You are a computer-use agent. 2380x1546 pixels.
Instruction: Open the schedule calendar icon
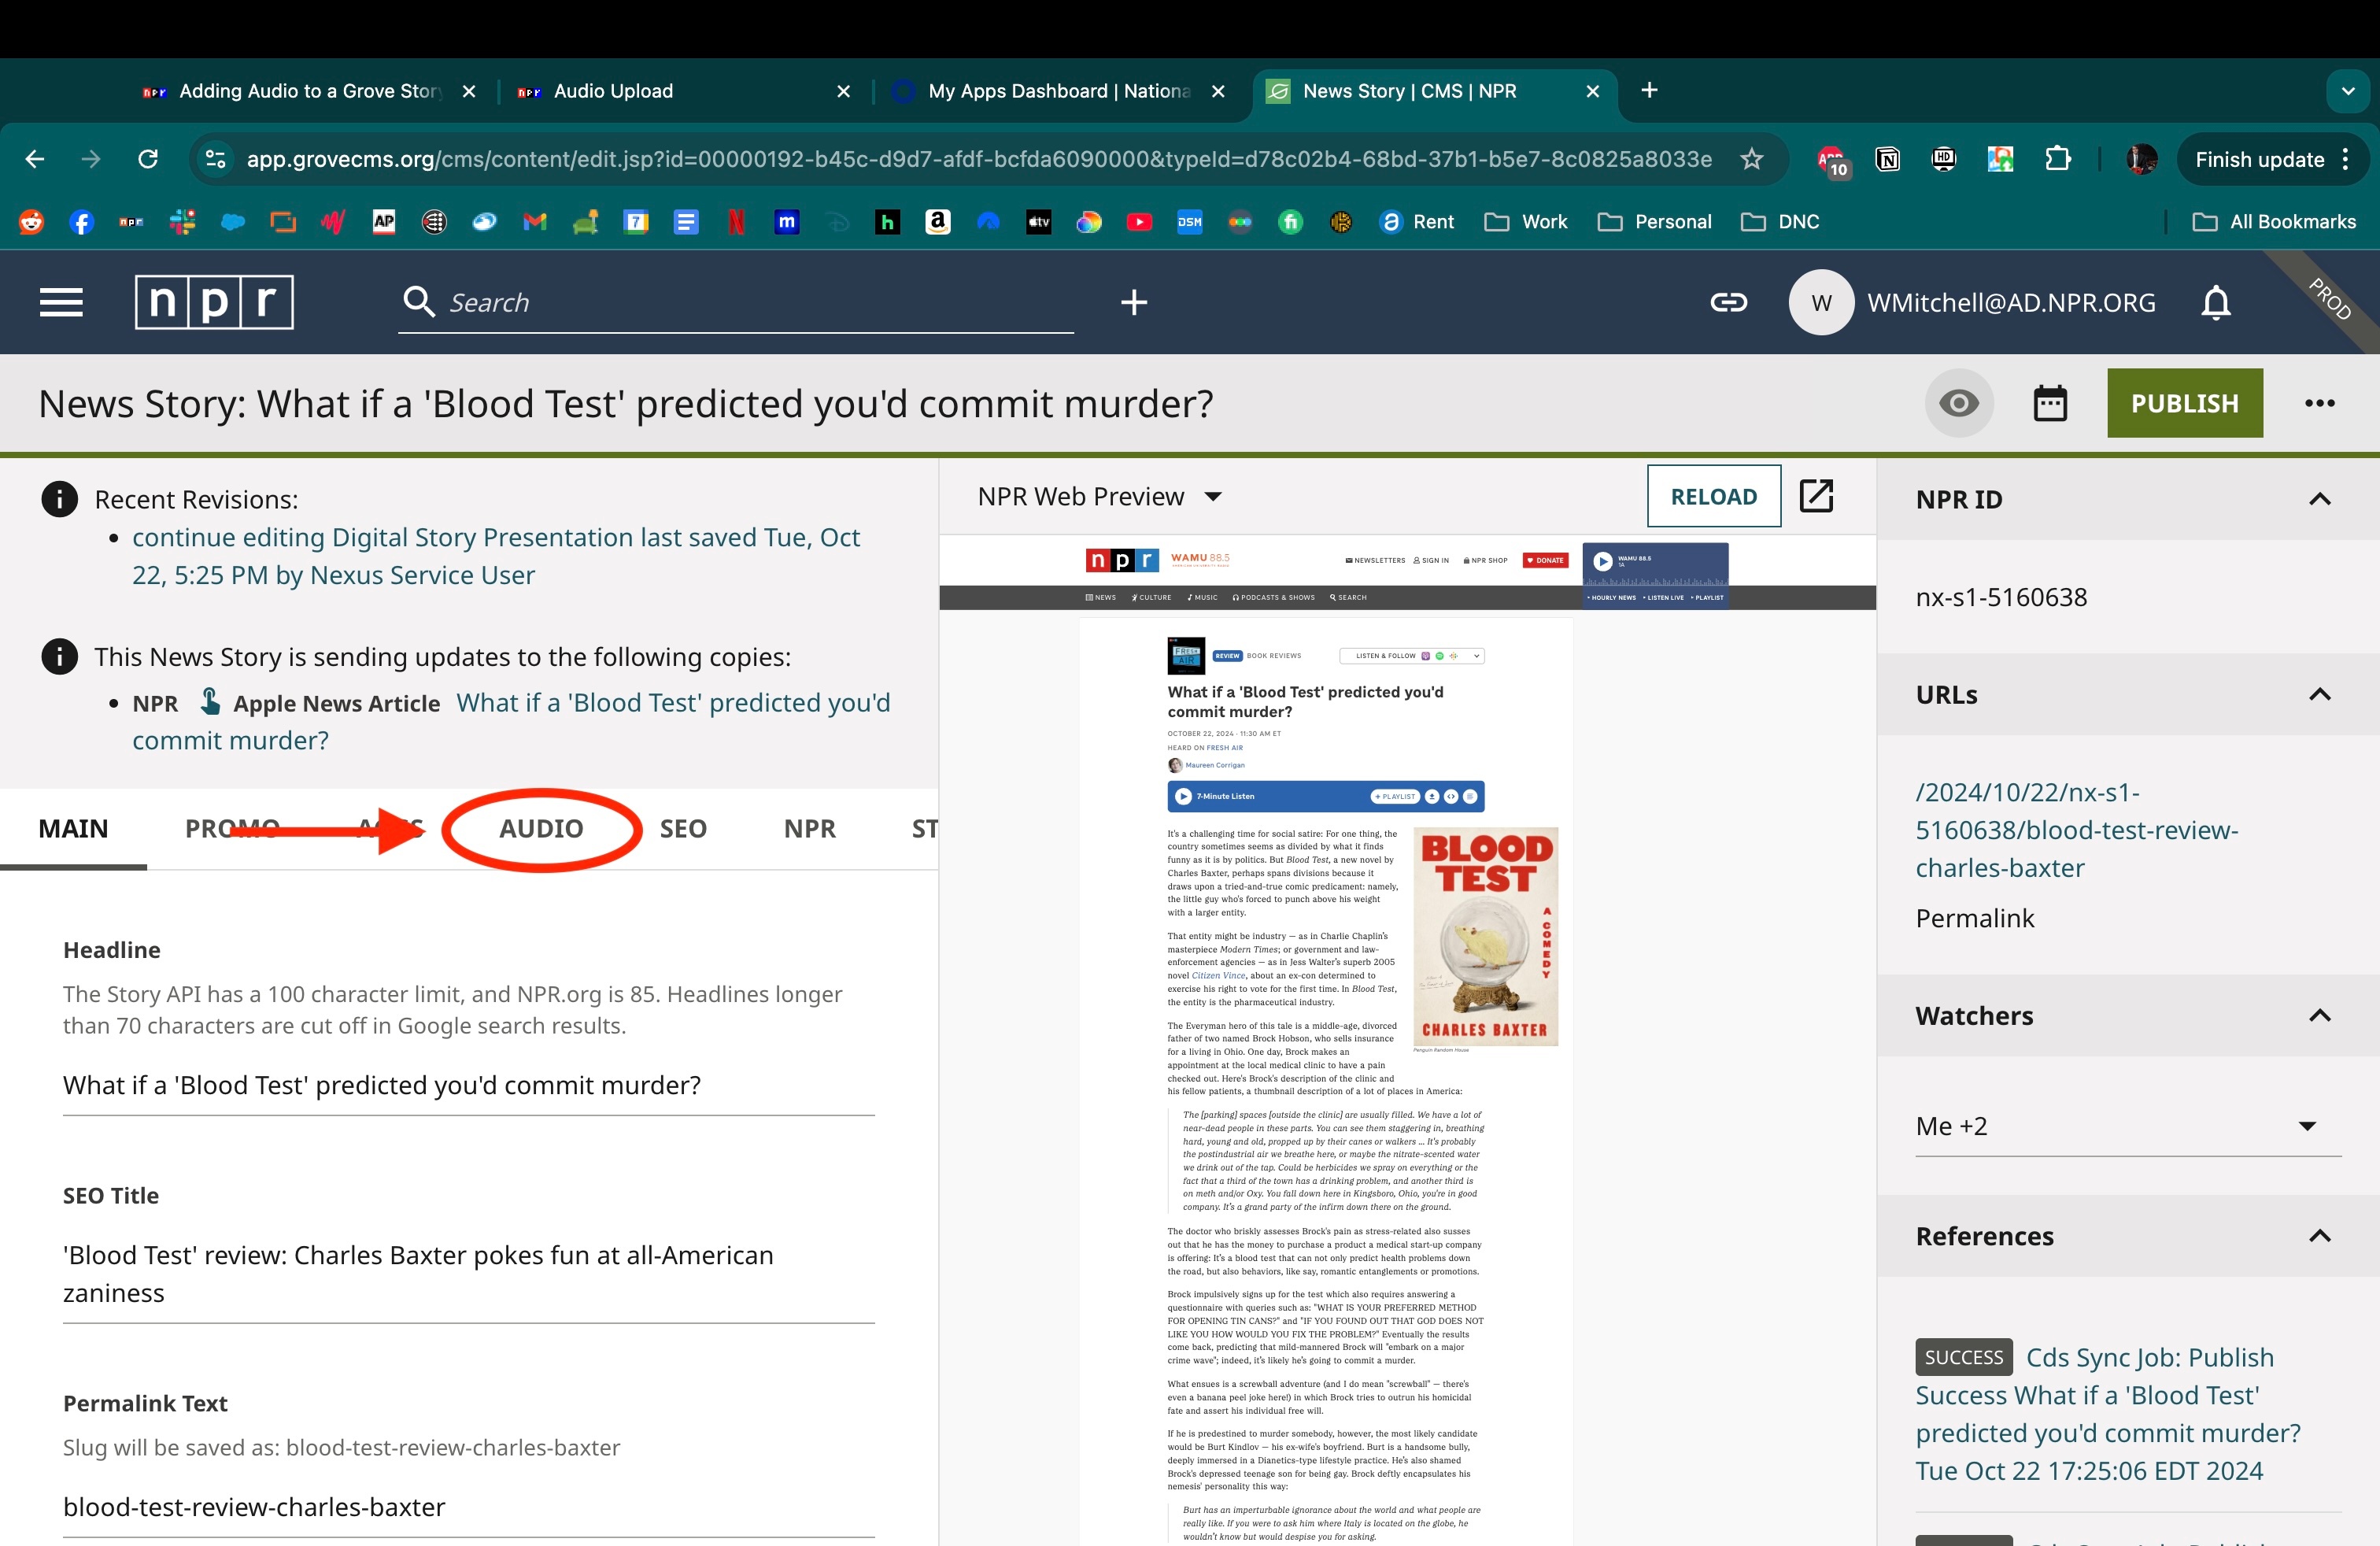(x=2050, y=403)
